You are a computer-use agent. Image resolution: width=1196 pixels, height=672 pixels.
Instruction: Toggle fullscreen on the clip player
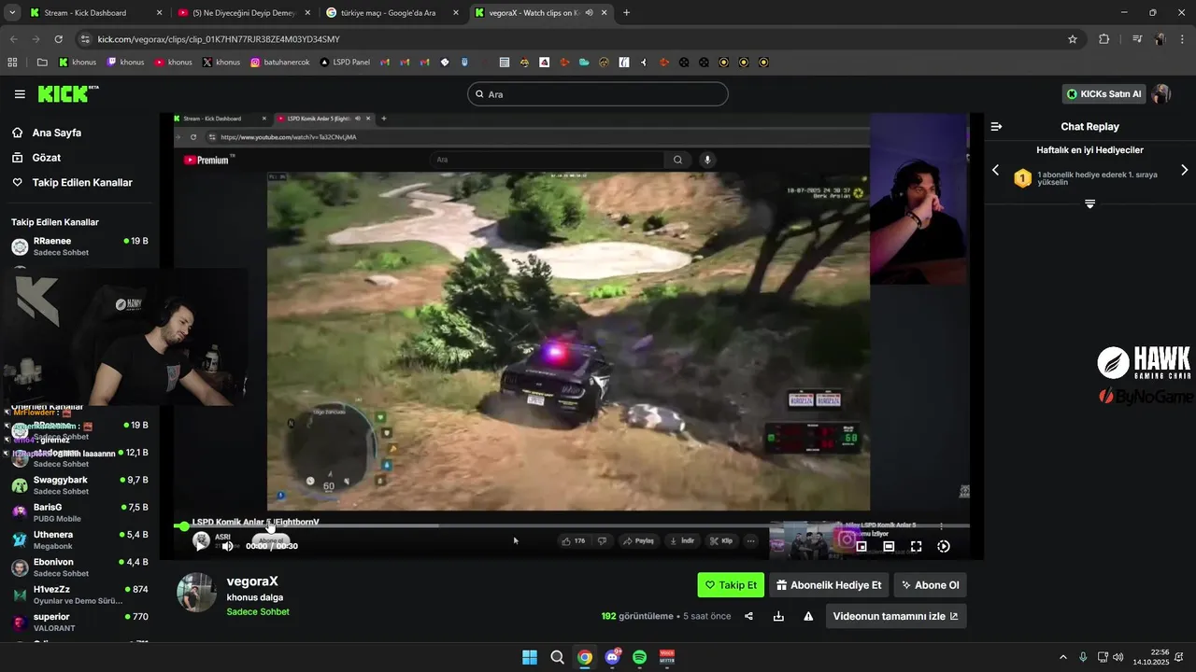tap(916, 546)
